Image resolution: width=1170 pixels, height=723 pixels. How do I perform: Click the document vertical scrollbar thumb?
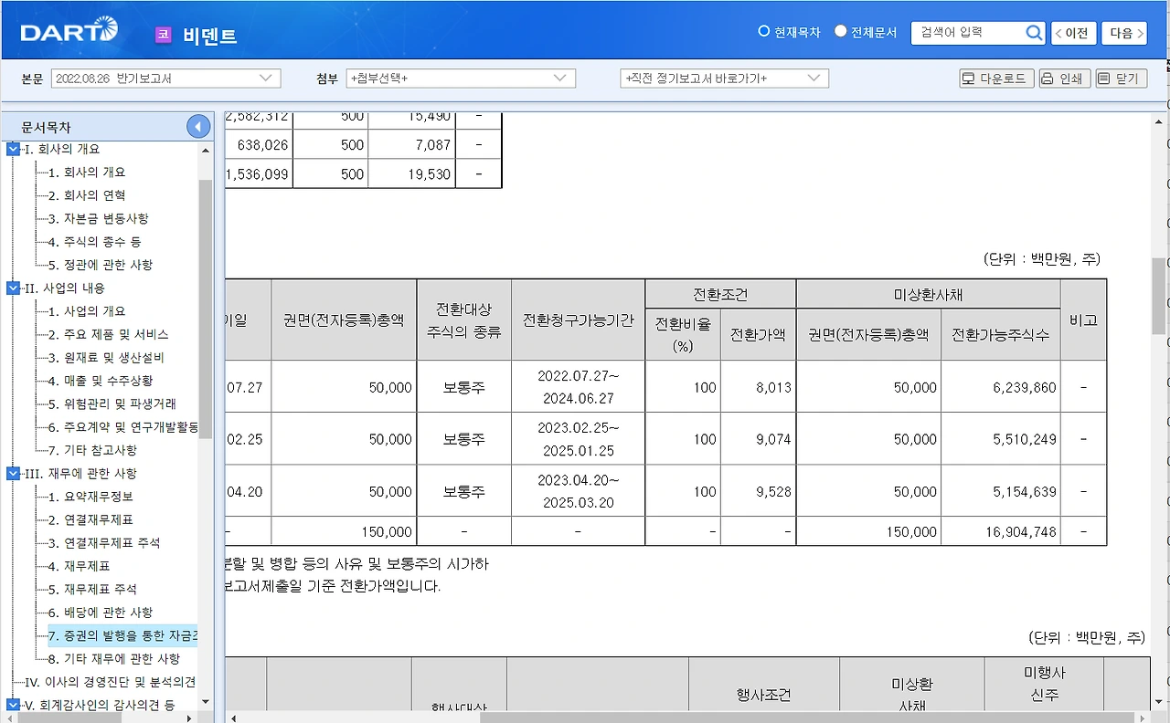pos(1159,296)
